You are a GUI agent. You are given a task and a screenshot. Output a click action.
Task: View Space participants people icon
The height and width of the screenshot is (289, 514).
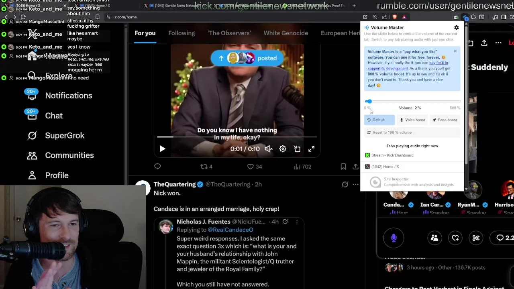tap(434, 238)
